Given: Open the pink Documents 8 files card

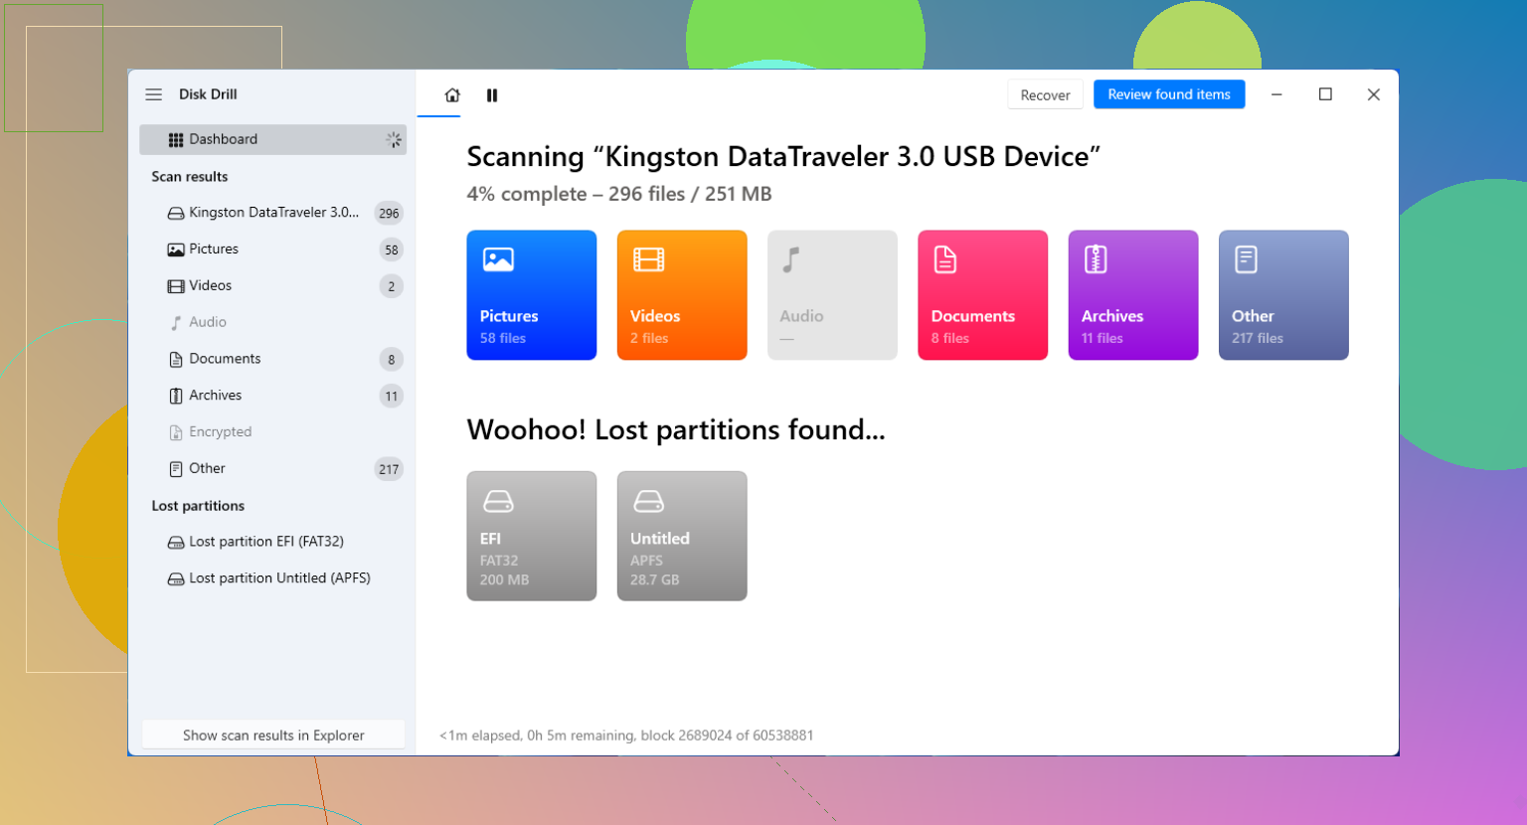Looking at the screenshot, I should pos(983,295).
